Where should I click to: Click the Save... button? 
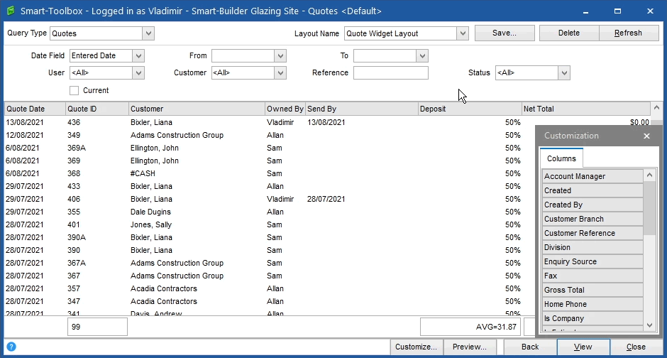pos(505,33)
